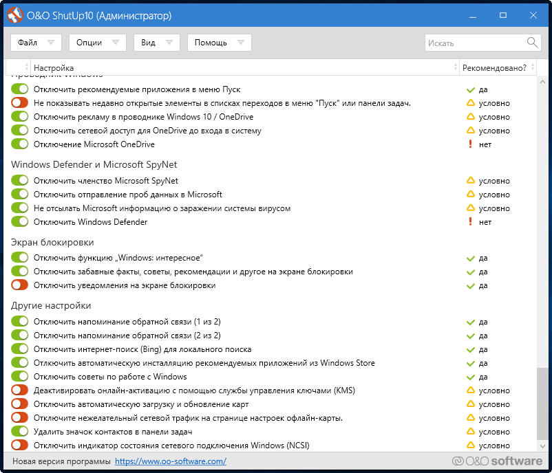
Task: Click green checkmark for 'напоминание обратной связи (1 из 2)'
Action: (x=470, y=322)
